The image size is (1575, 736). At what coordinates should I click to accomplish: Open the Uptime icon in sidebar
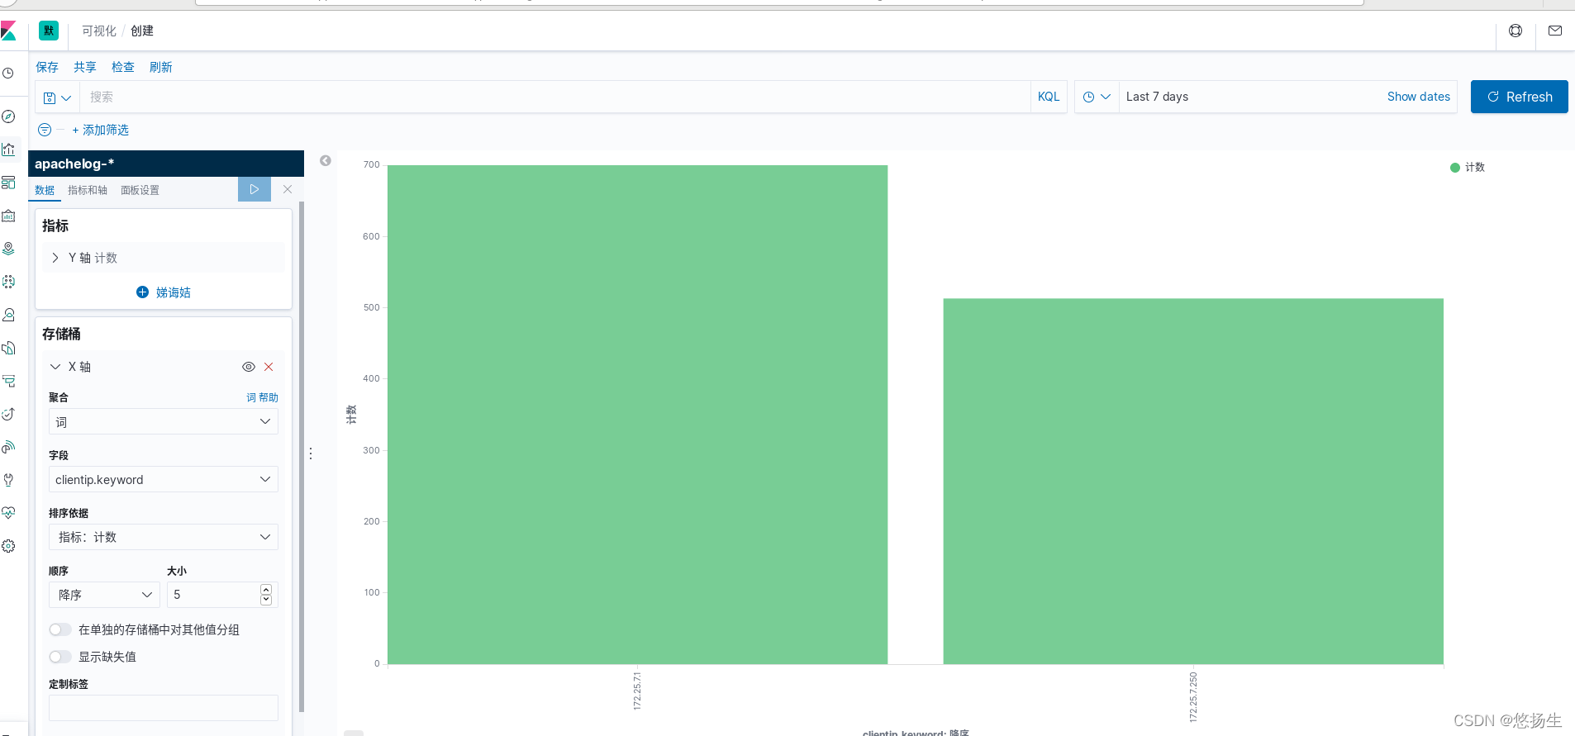[x=8, y=414]
